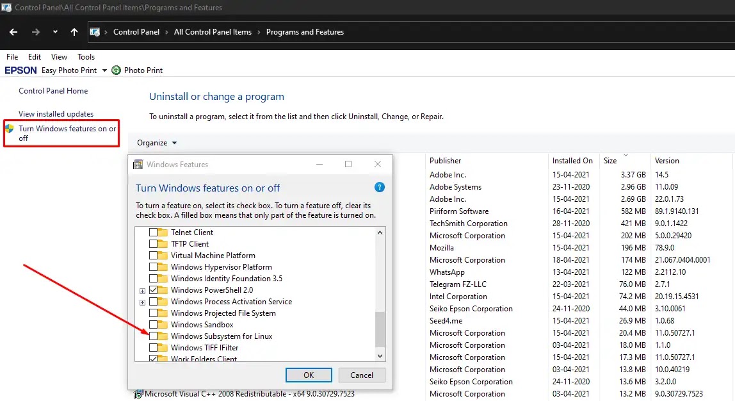The image size is (735, 401).
Task: Click chevron after Control Panel breadcrumb
Action: click(166, 32)
